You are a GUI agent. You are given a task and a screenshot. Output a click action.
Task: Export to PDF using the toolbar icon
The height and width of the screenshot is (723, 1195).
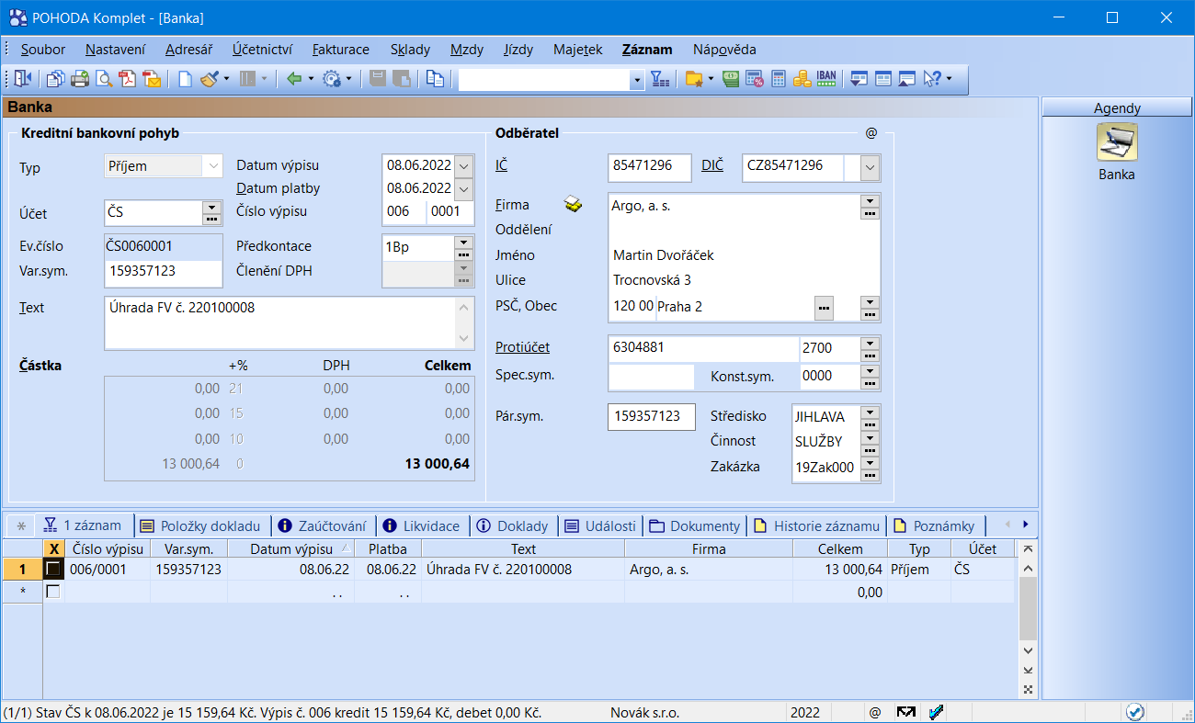pos(128,79)
